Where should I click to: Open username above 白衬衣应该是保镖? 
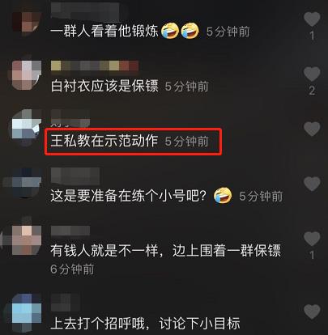coord(95,66)
